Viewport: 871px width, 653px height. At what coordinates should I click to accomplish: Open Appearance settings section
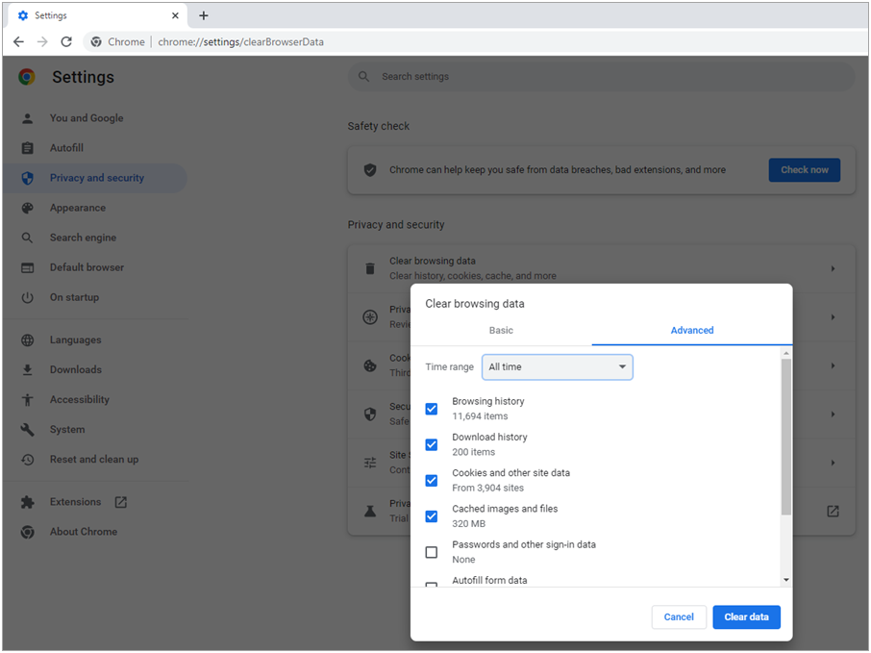click(x=78, y=208)
